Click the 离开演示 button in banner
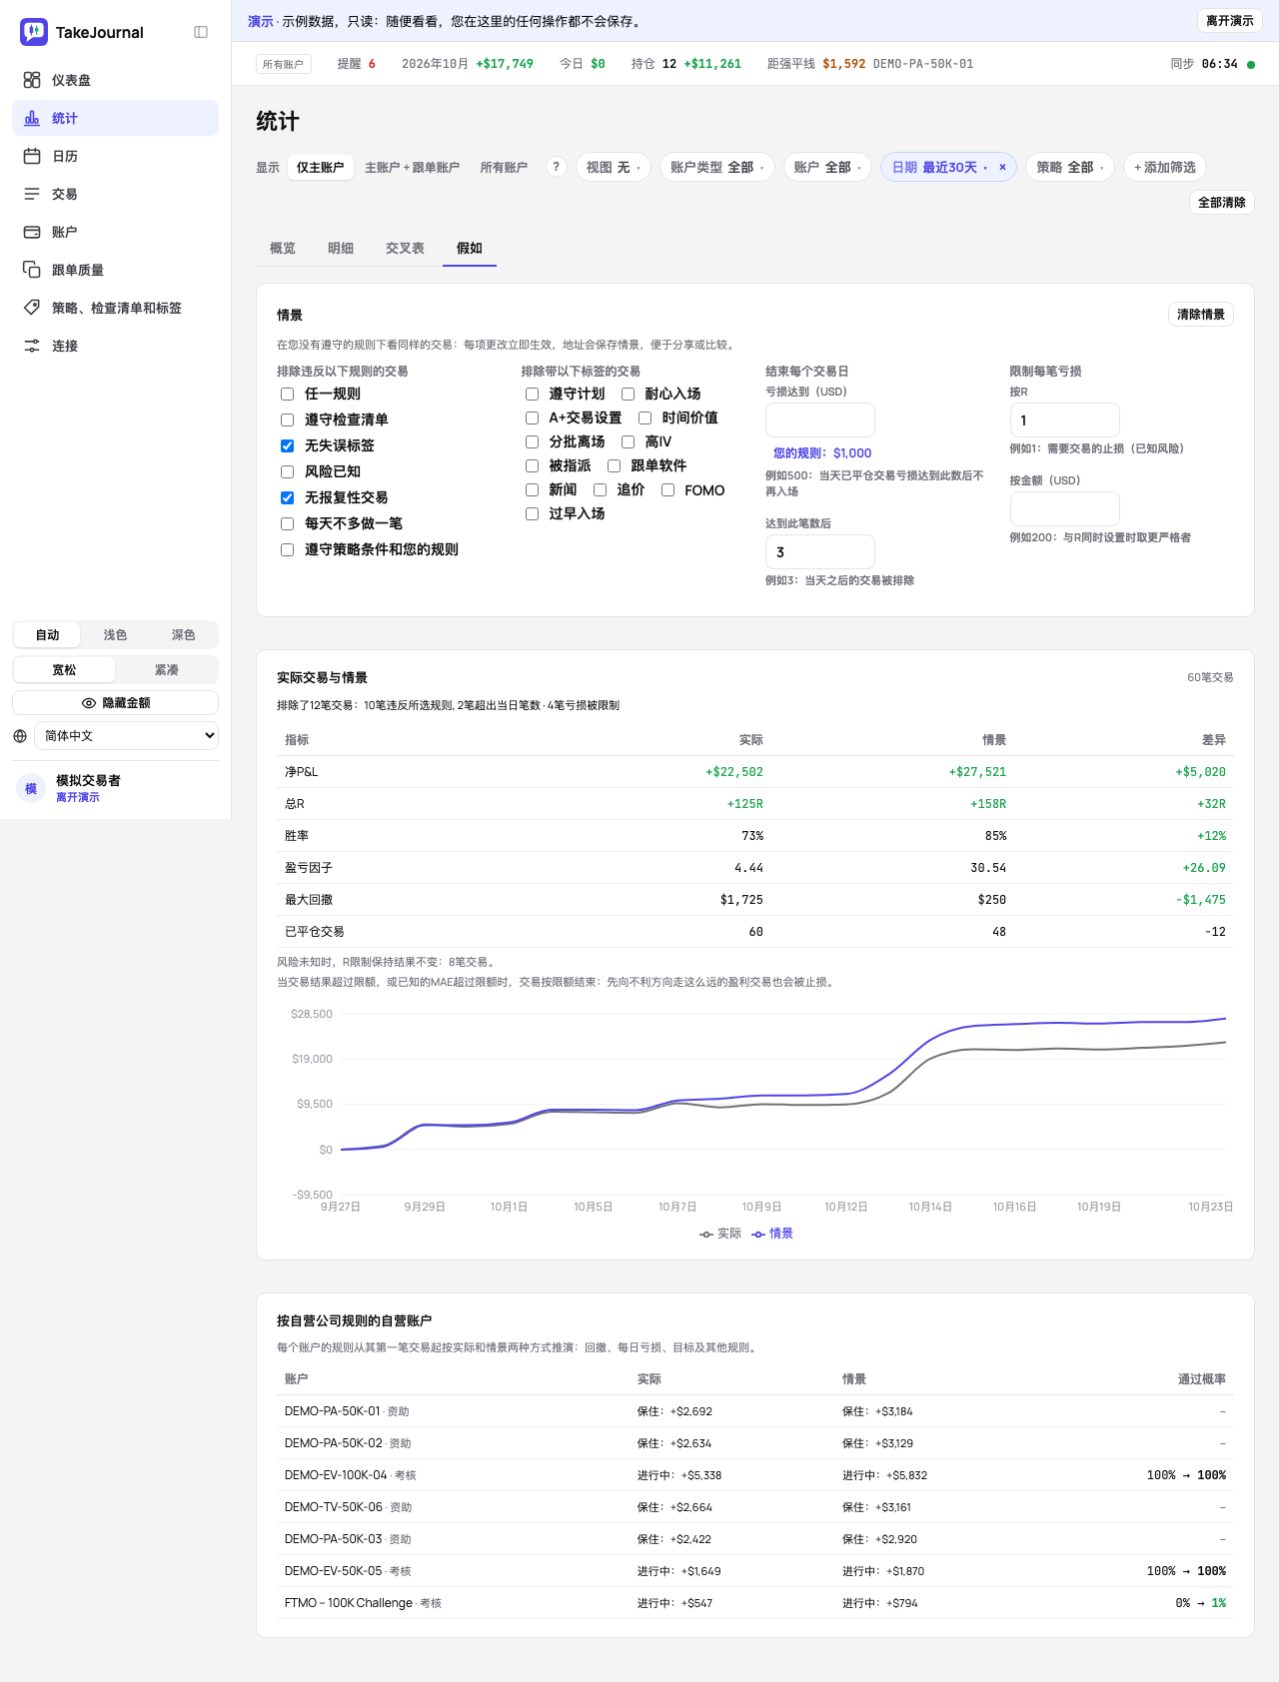 1229,21
